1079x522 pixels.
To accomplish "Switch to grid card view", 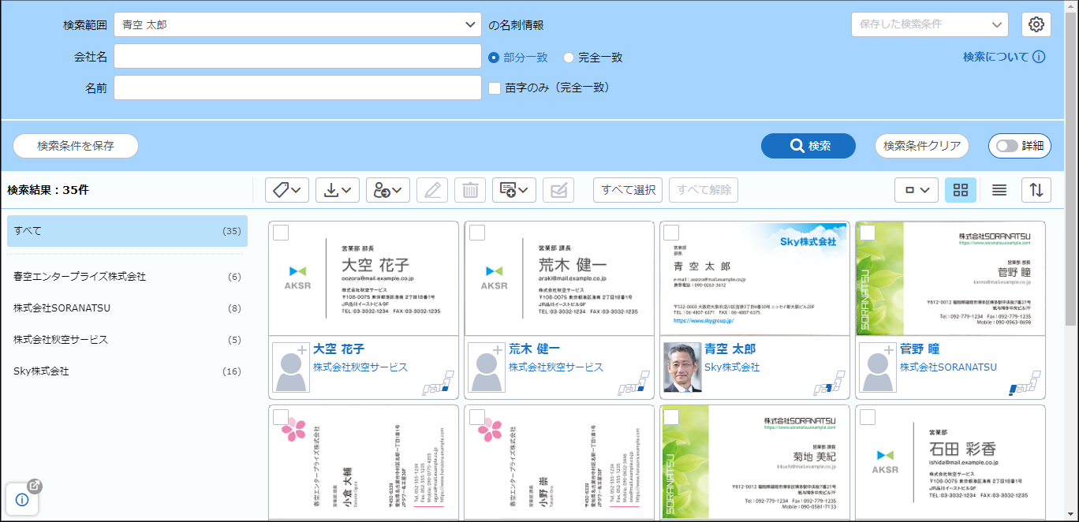I will tap(960, 190).
